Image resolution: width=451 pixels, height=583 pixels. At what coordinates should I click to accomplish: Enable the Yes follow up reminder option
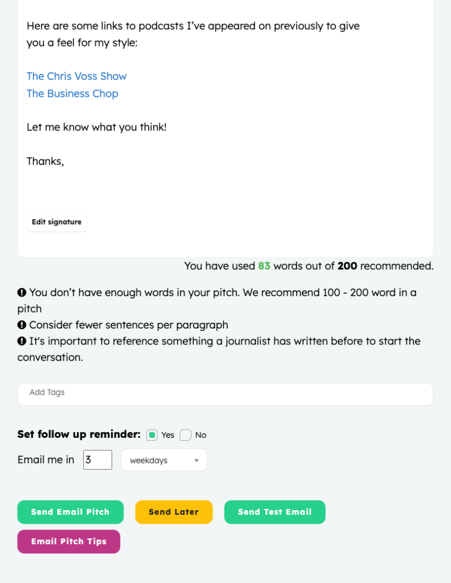coord(152,435)
